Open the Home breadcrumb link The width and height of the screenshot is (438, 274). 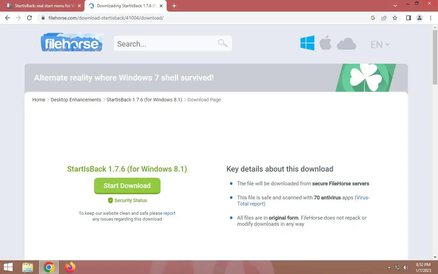point(39,100)
